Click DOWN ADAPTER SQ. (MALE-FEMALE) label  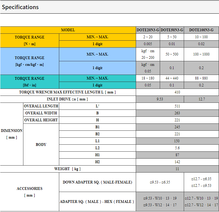(x=97, y=182)
